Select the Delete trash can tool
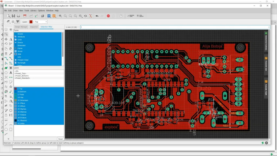Viewport: 277px width, 156px height. (x=6, y=53)
